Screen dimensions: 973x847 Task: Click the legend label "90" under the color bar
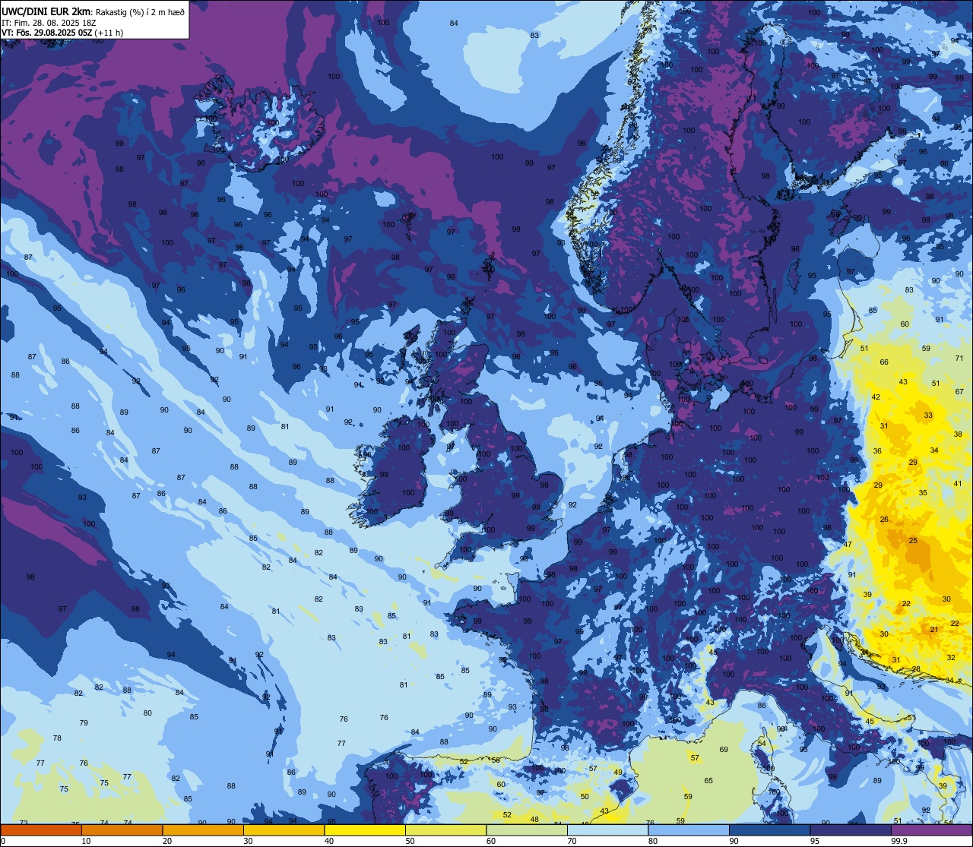click(734, 841)
